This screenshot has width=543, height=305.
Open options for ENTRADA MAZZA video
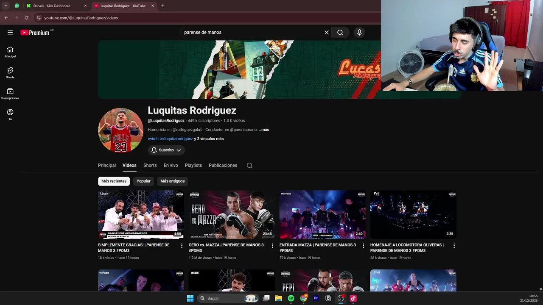363,246
